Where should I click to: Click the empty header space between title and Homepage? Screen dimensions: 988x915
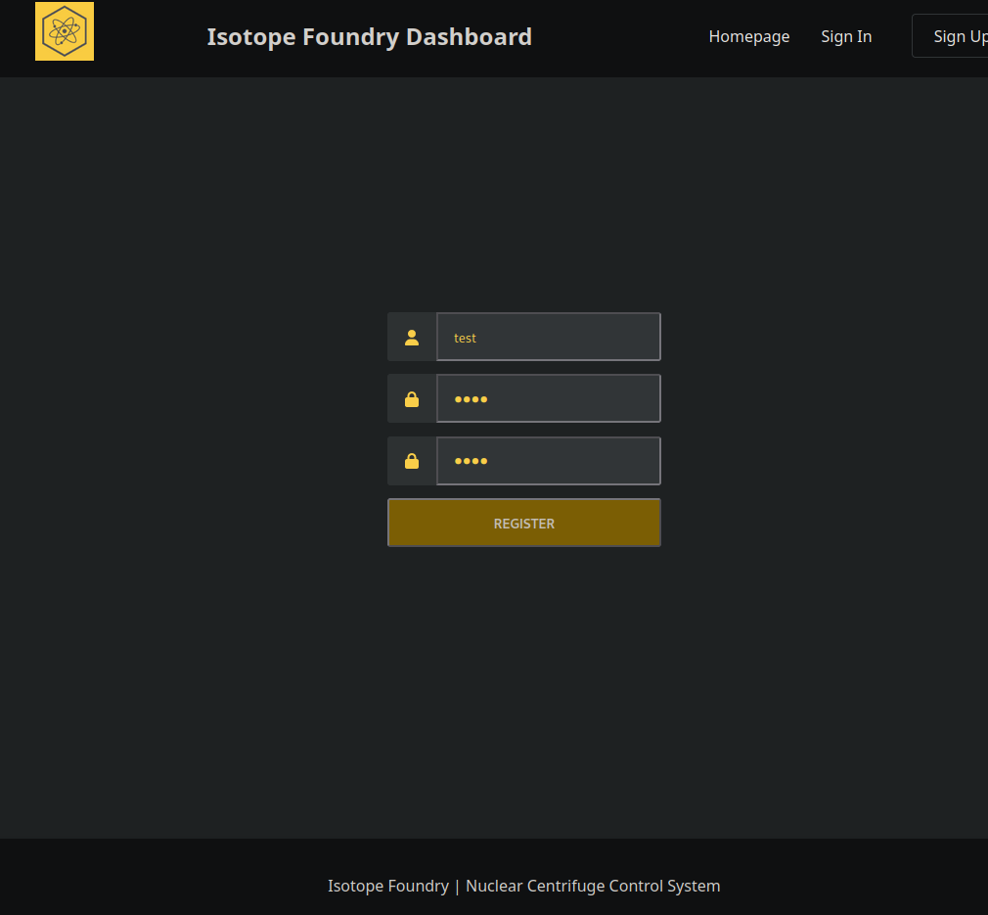620,36
